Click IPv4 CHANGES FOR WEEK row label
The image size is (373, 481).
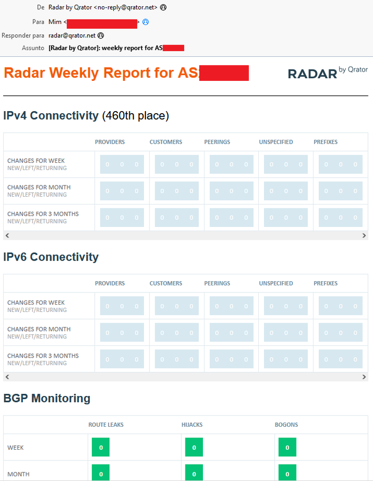[36, 161]
